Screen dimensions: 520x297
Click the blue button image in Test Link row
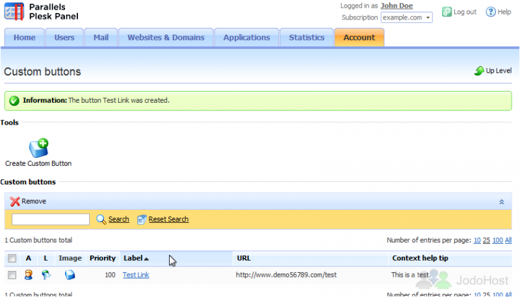coord(70,274)
